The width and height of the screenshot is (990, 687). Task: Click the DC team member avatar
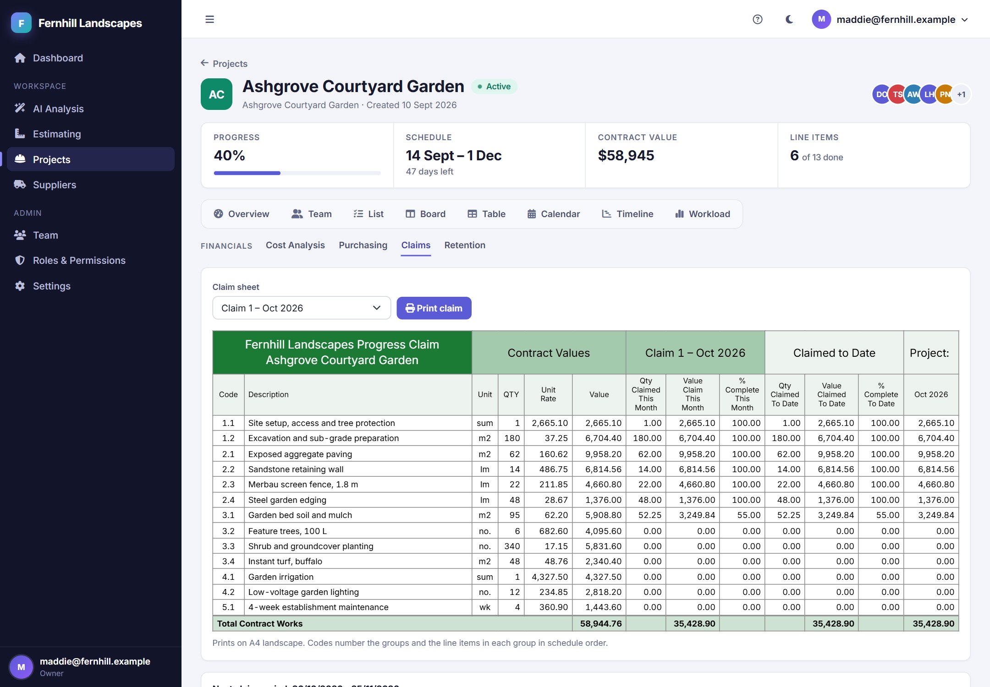click(x=880, y=94)
